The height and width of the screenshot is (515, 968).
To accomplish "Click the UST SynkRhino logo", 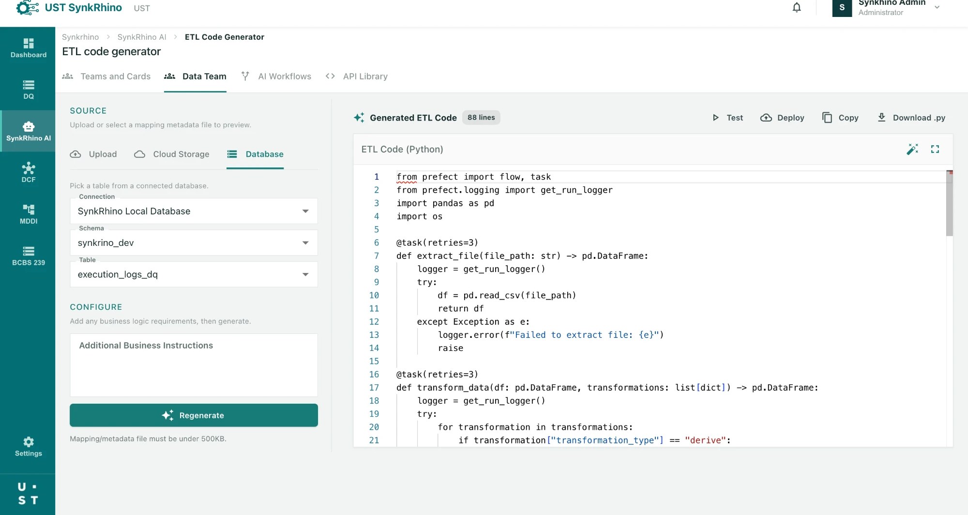I will pyautogui.click(x=69, y=8).
